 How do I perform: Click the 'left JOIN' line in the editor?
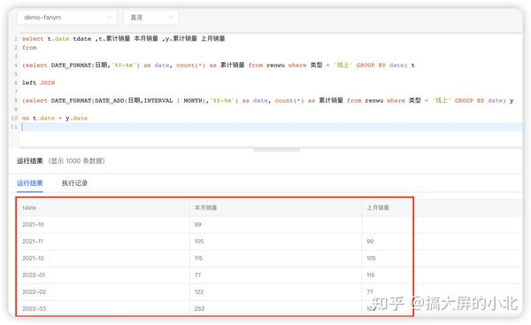[x=38, y=83]
